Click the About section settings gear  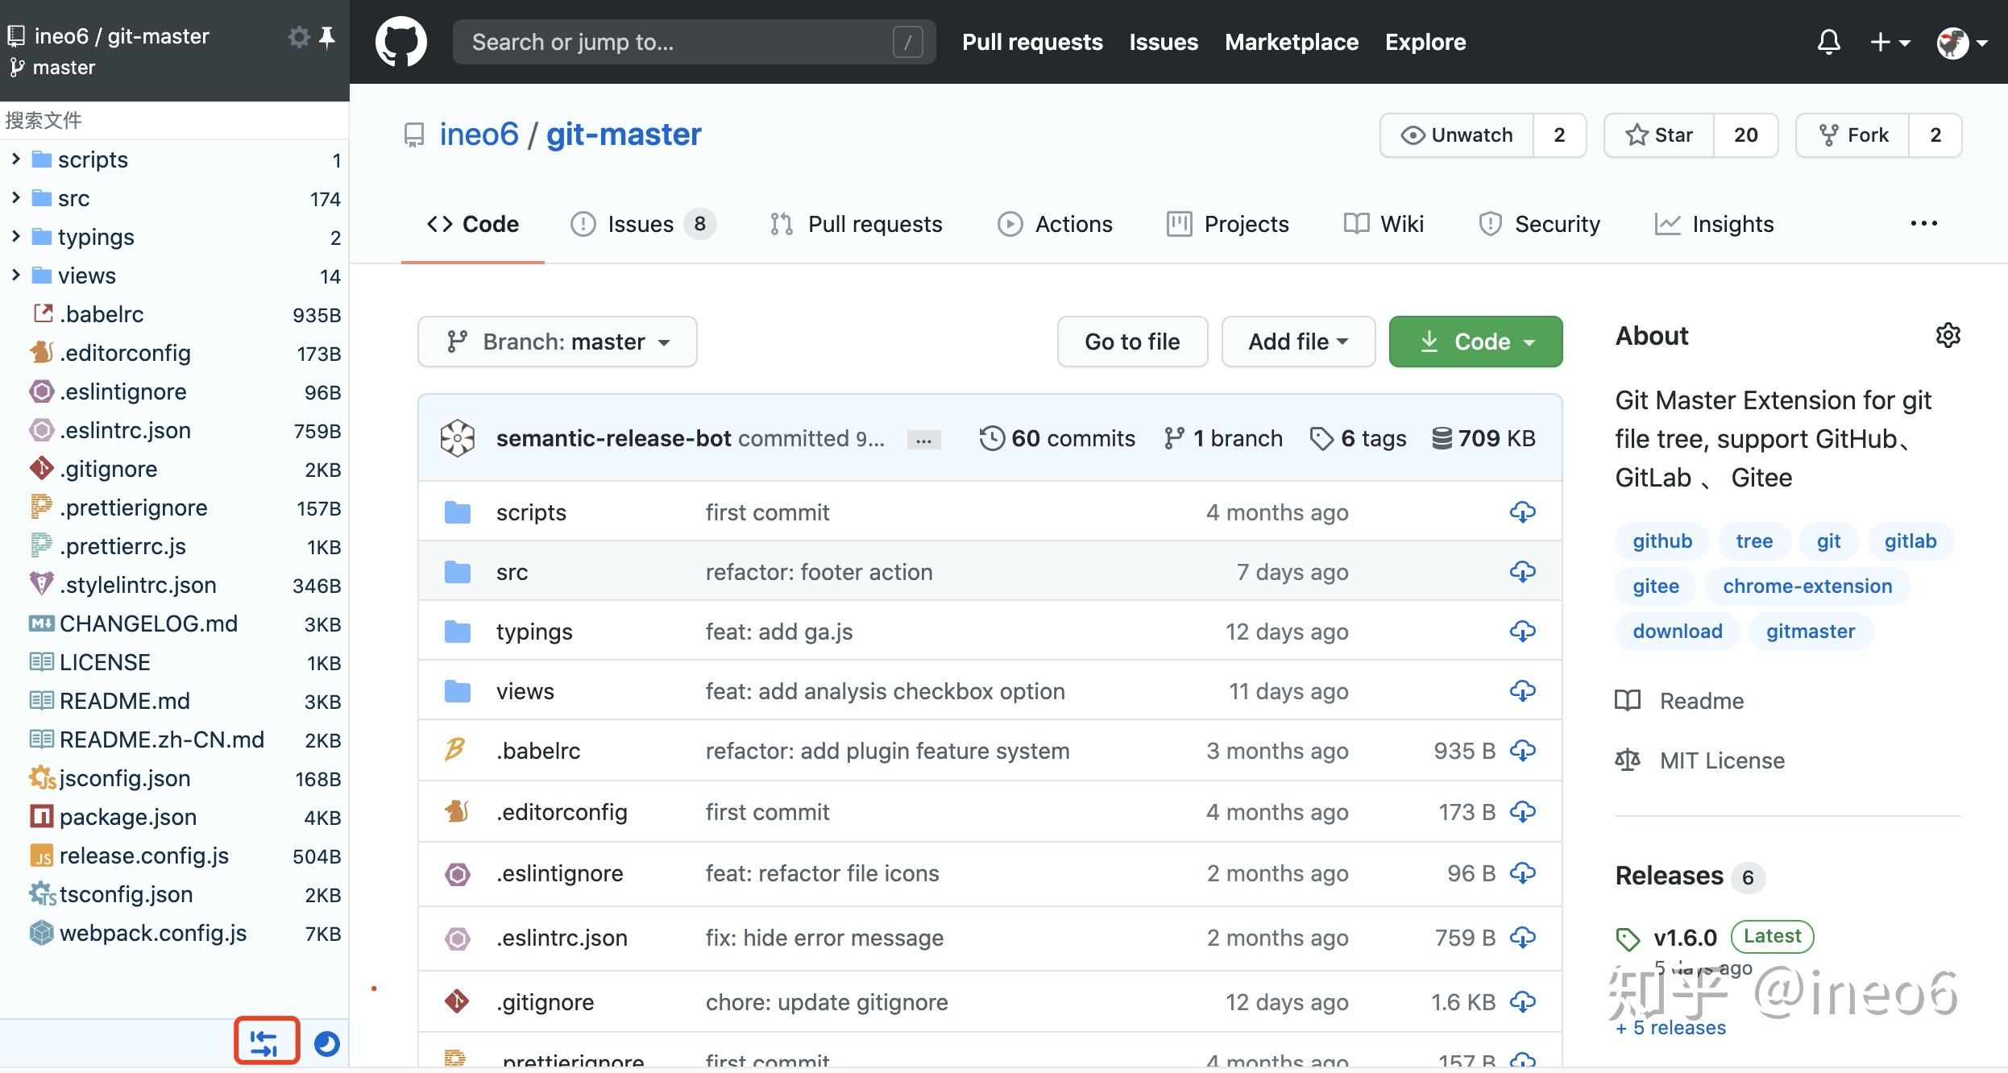point(1948,335)
